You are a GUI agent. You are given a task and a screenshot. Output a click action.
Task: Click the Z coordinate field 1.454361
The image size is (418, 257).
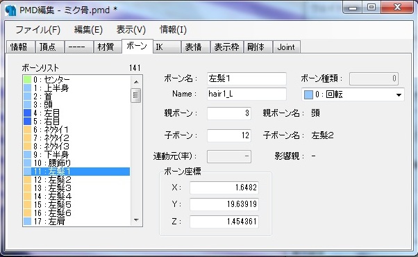[x=224, y=222]
